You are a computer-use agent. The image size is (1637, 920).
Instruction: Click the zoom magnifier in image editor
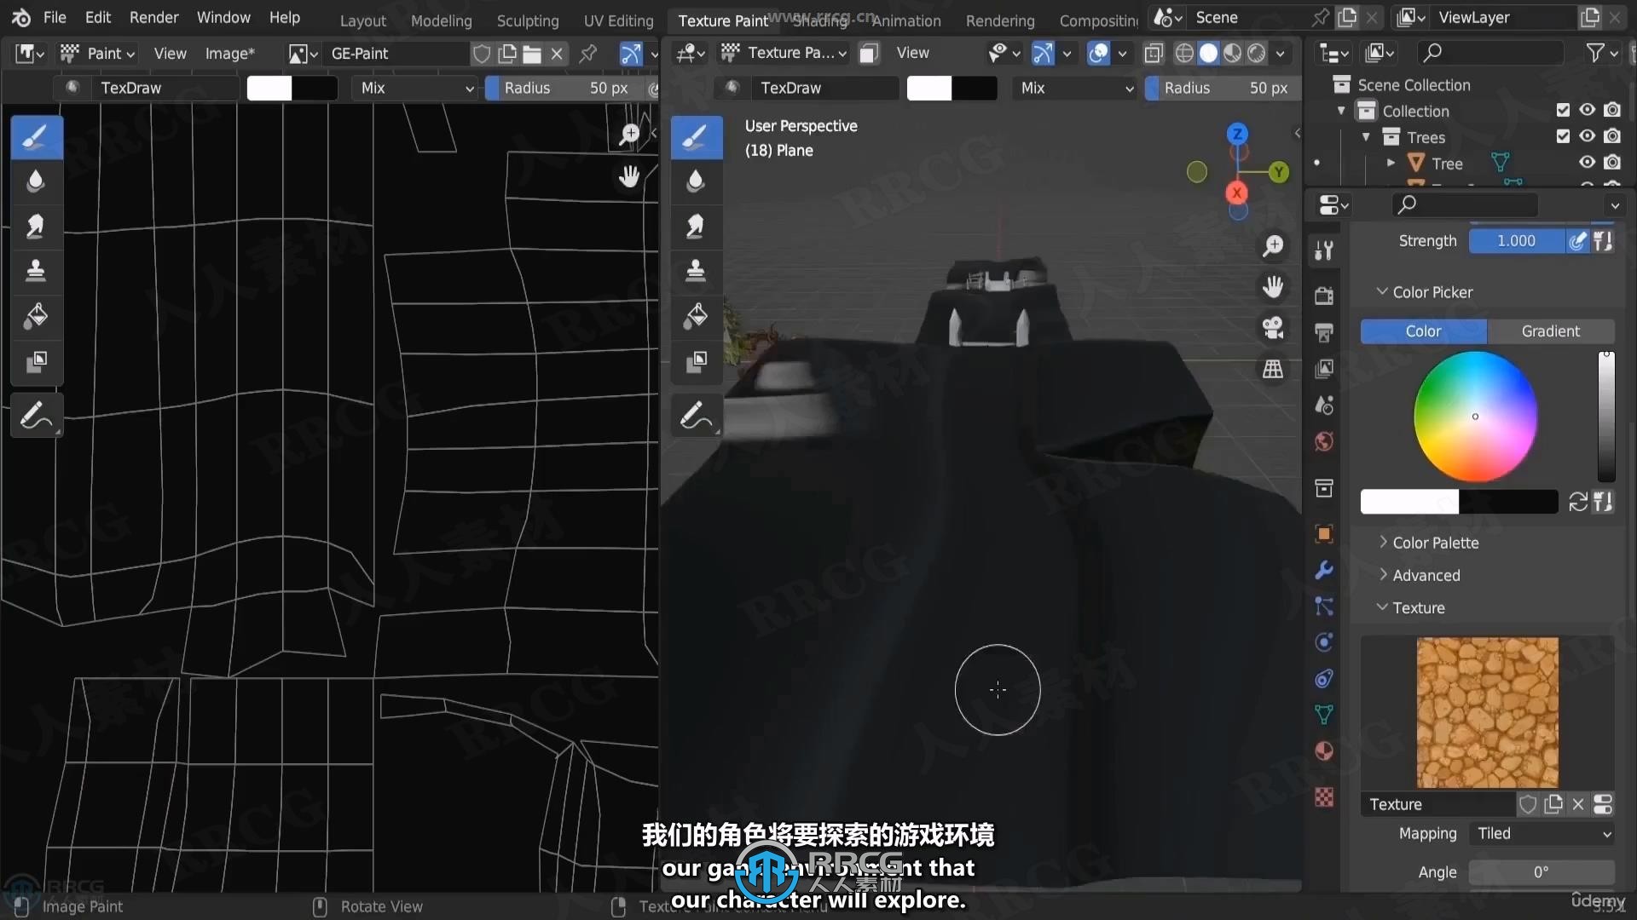click(x=630, y=134)
